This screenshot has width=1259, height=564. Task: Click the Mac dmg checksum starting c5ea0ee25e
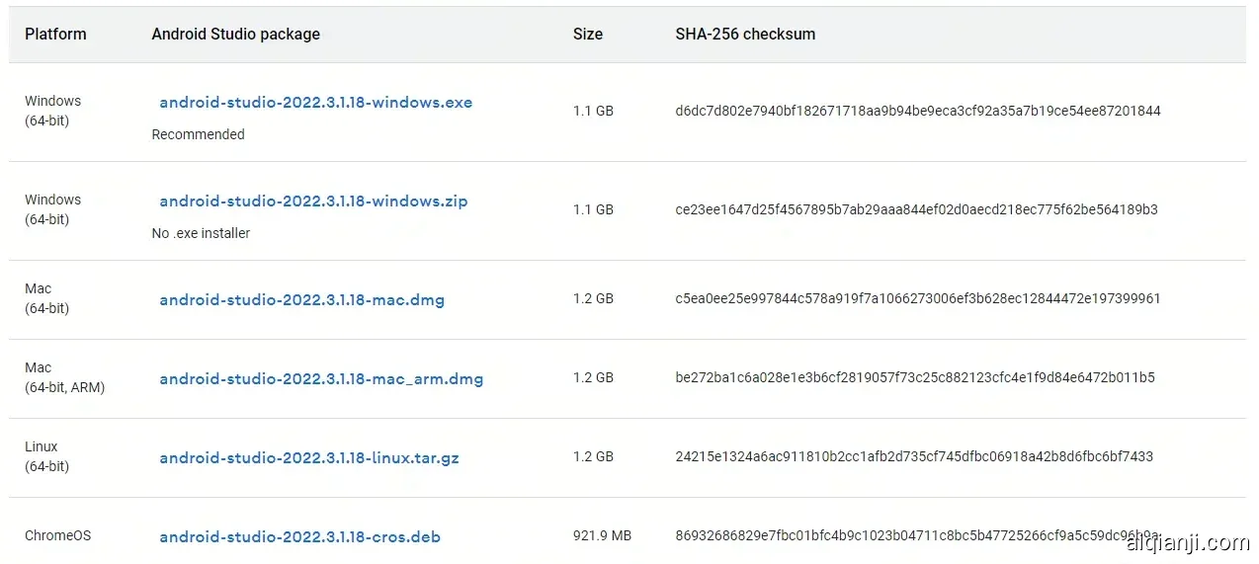point(917,299)
